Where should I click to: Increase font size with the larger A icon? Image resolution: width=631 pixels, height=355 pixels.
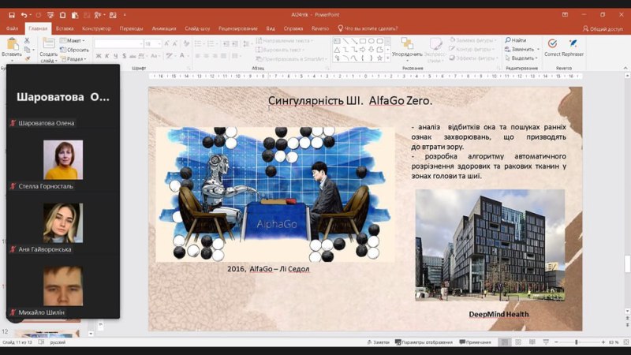pyautogui.click(x=167, y=43)
